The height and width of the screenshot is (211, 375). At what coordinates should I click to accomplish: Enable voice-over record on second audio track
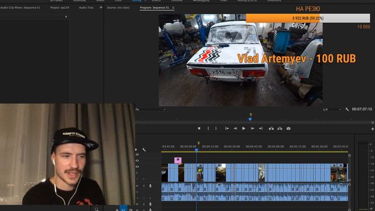pyautogui.click(x=150, y=204)
